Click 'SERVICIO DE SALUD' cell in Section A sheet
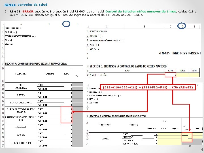Viewport: 204px width, 153px height. [13, 28]
